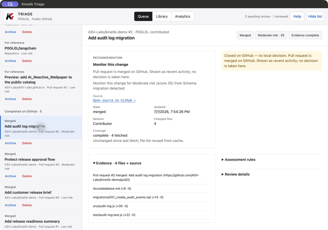
Task: Click the docs/database.md evidence row
Action: point(152,188)
